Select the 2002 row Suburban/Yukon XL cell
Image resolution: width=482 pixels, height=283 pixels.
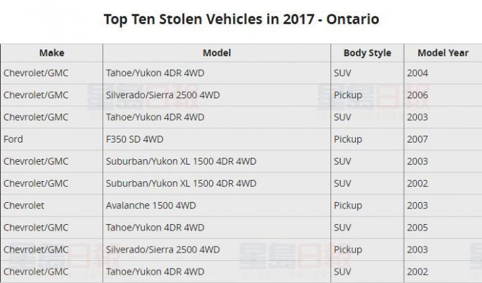(217, 183)
